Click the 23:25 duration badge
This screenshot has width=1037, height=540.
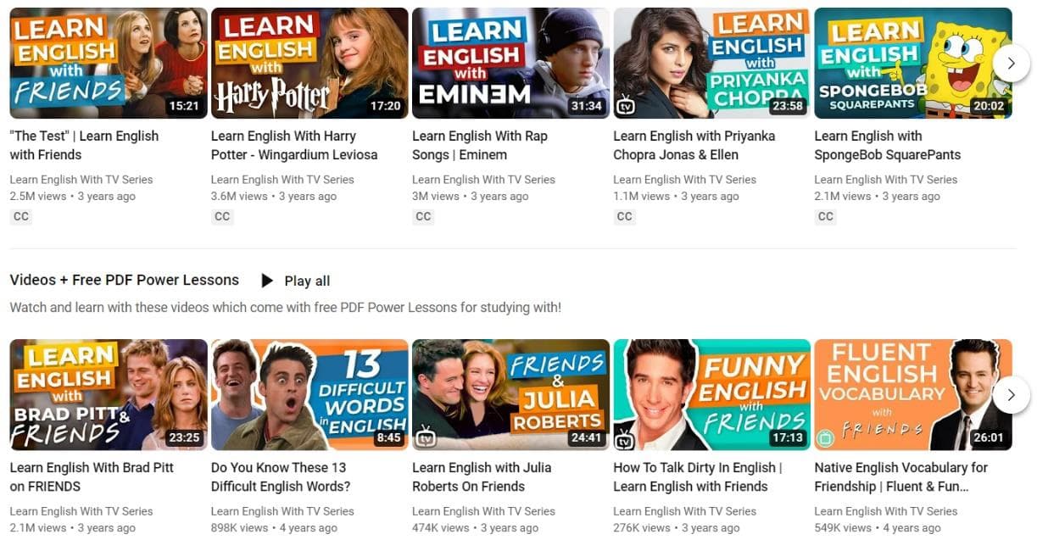tap(183, 437)
